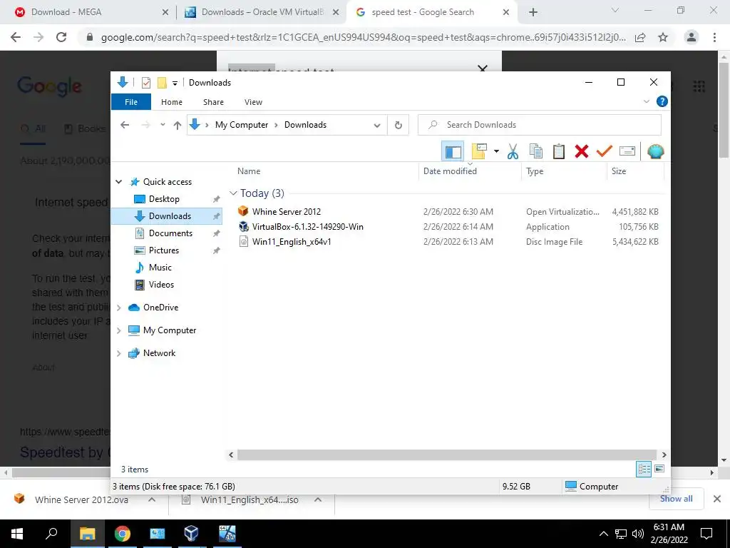Show hidden system tray icons
The image size is (730, 548).
point(603,534)
